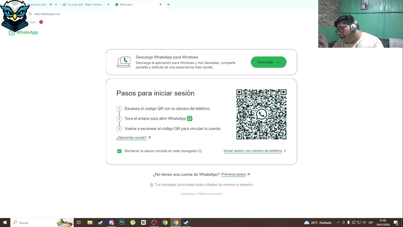This screenshot has width=403, height=227.
Task: Click the laptop-phone icon in download banner
Action: 123,62
